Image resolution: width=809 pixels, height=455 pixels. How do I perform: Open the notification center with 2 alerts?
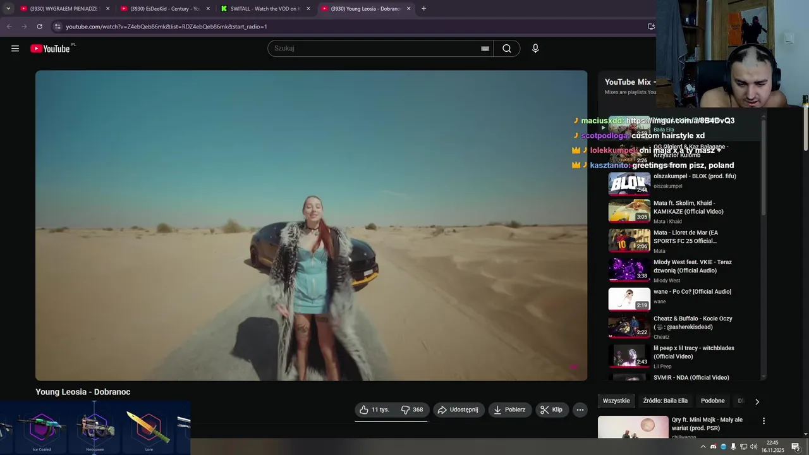point(796,447)
